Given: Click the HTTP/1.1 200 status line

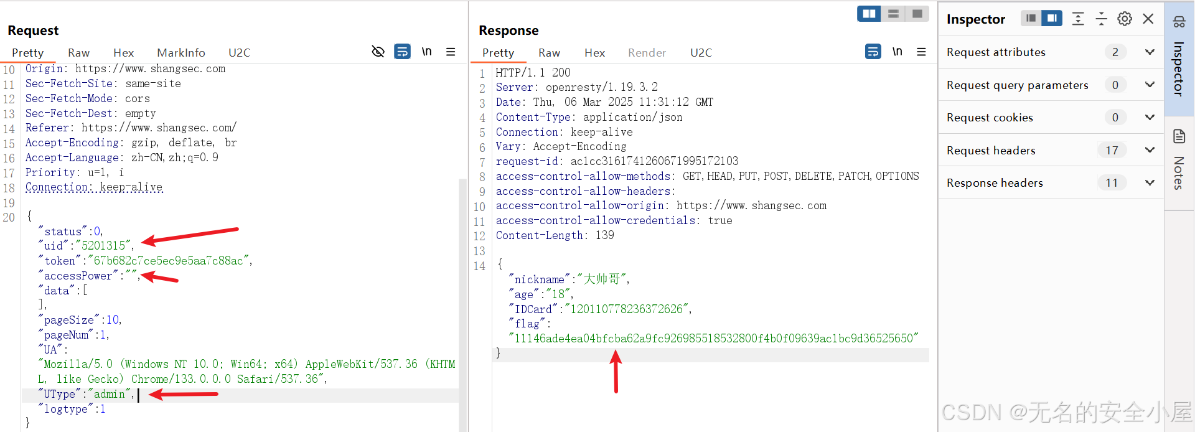Looking at the screenshot, I should [533, 73].
